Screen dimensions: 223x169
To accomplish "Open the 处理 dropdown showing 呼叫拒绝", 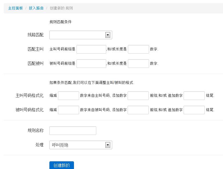I will tap(81, 145).
